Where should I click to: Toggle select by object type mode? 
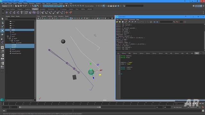[36, 6]
